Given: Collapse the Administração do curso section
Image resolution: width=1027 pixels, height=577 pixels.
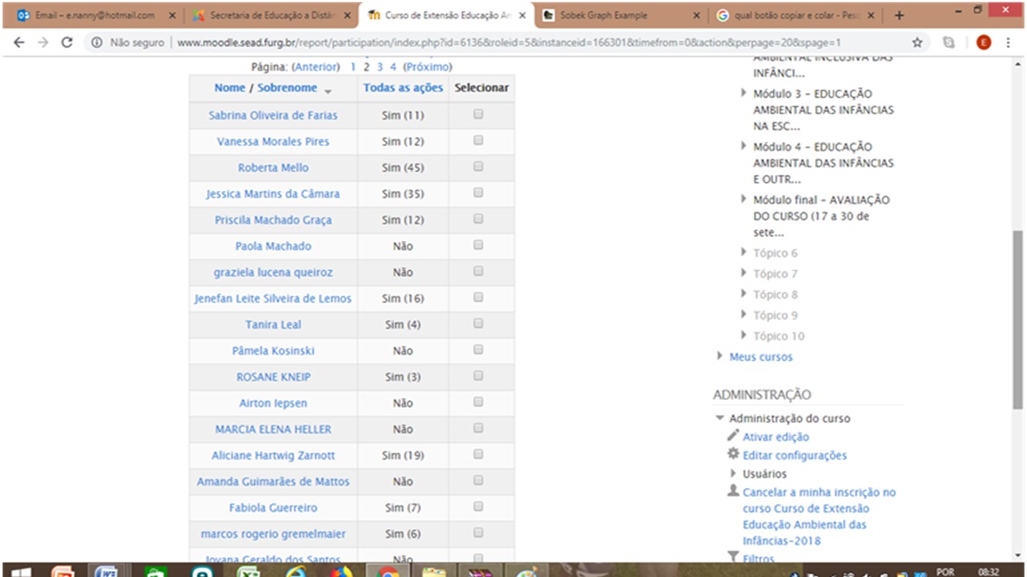Looking at the screenshot, I should pos(720,418).
